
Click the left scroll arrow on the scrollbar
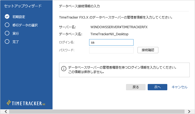click(6, 111)
